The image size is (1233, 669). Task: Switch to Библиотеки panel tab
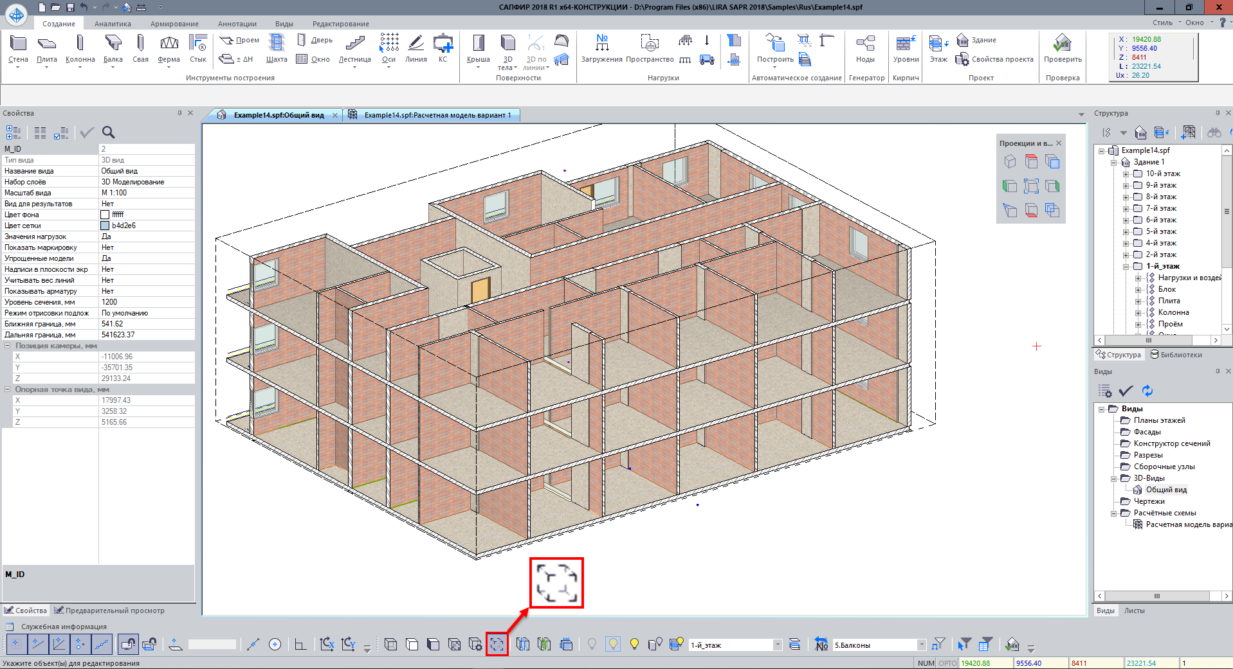coord(1176,355)
